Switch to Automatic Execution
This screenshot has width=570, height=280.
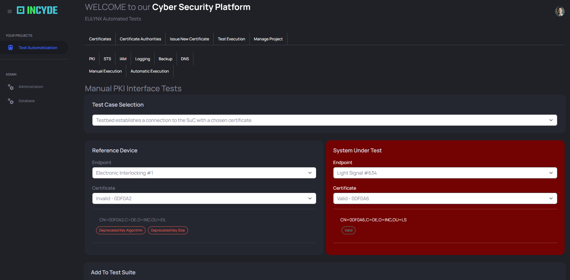[x=150, y=71]
